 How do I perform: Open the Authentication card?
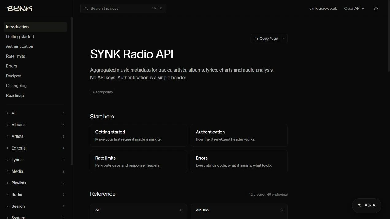click(x=239, y=135)
